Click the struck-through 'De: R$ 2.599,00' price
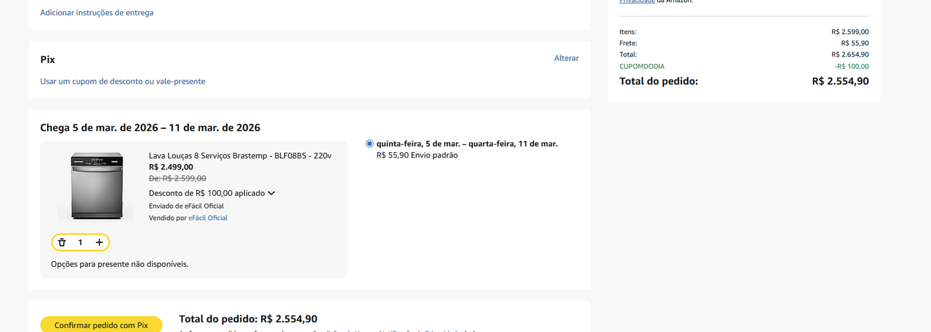The width and height of the screenshot is (931, 332). pos(177,178)
